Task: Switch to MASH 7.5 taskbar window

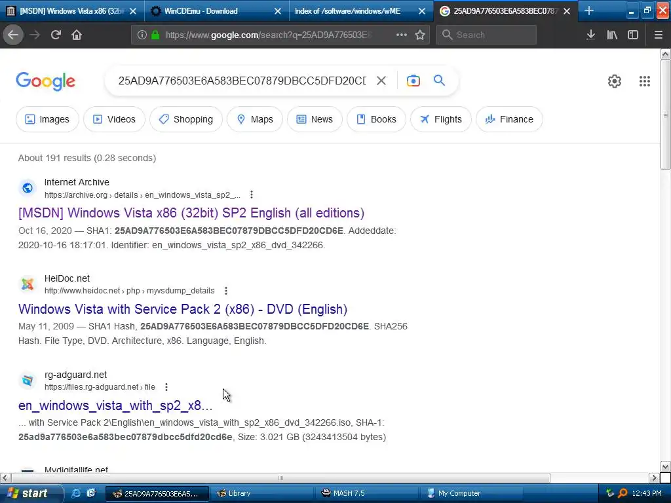Action: (x=367, y=493)
